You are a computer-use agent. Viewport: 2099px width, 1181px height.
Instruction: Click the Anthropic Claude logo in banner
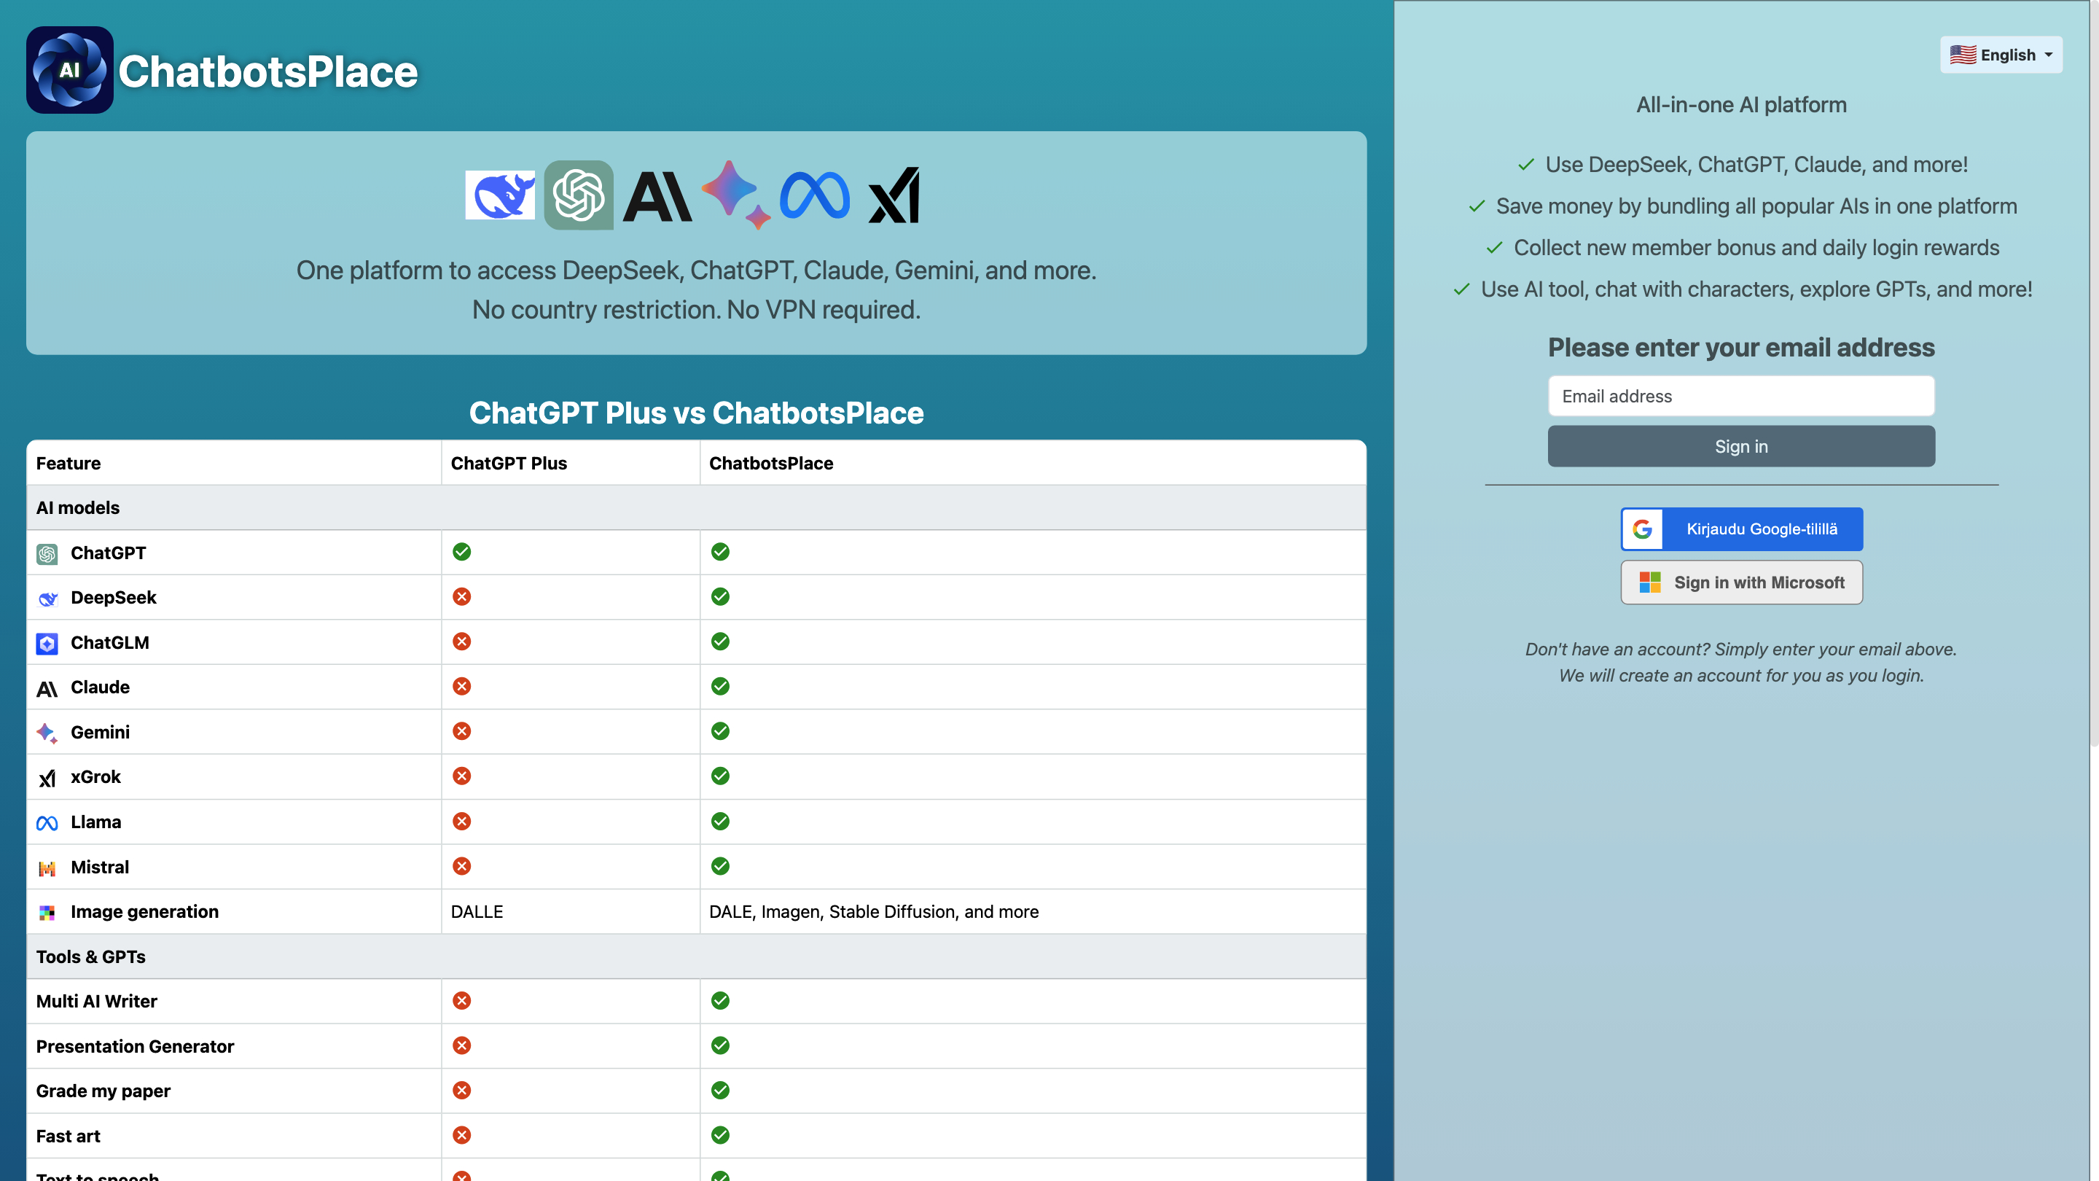point(657,196)
